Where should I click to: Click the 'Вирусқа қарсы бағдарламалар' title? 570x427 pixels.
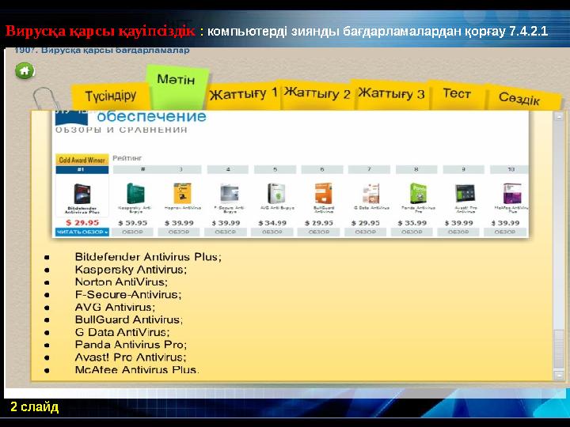(x=116, y=50)
